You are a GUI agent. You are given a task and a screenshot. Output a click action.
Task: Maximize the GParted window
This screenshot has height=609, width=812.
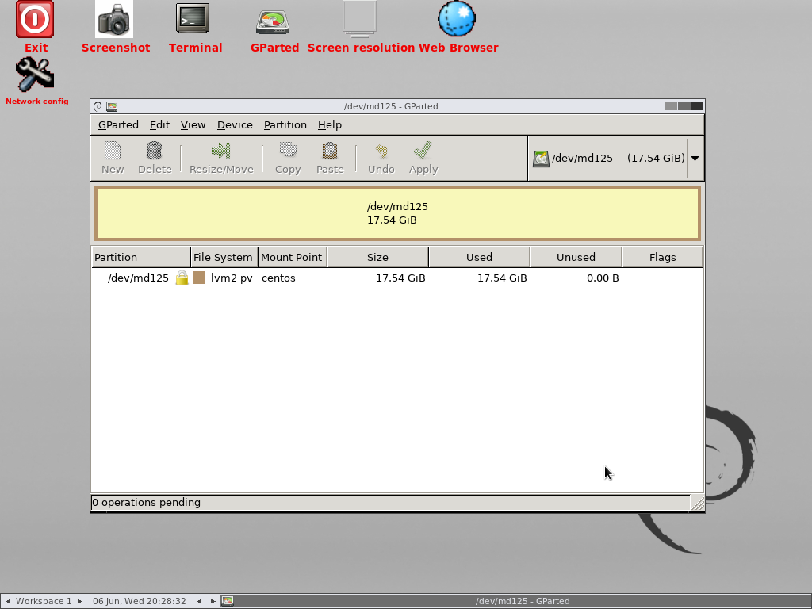pyautogui.click(x=684, y=106)
